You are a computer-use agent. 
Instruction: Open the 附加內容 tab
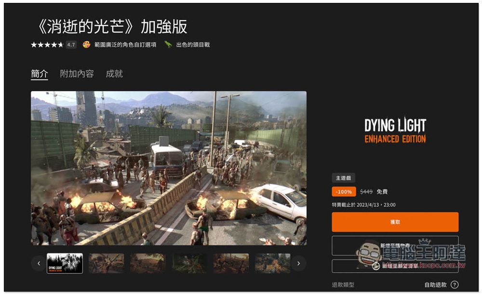click(x=77, y=74)
